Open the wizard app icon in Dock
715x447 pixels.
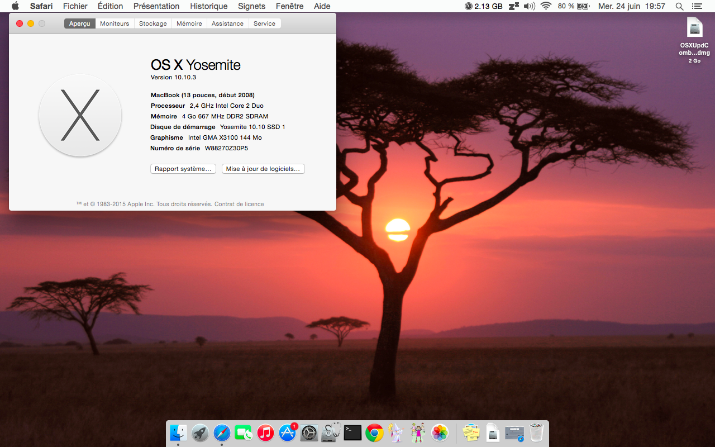[396, 432]
